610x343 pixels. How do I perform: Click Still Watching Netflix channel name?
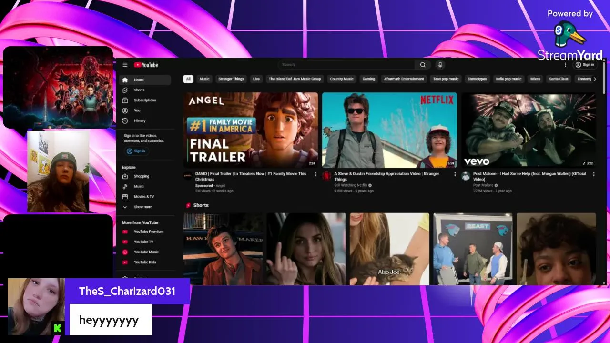tap(350, 185)
